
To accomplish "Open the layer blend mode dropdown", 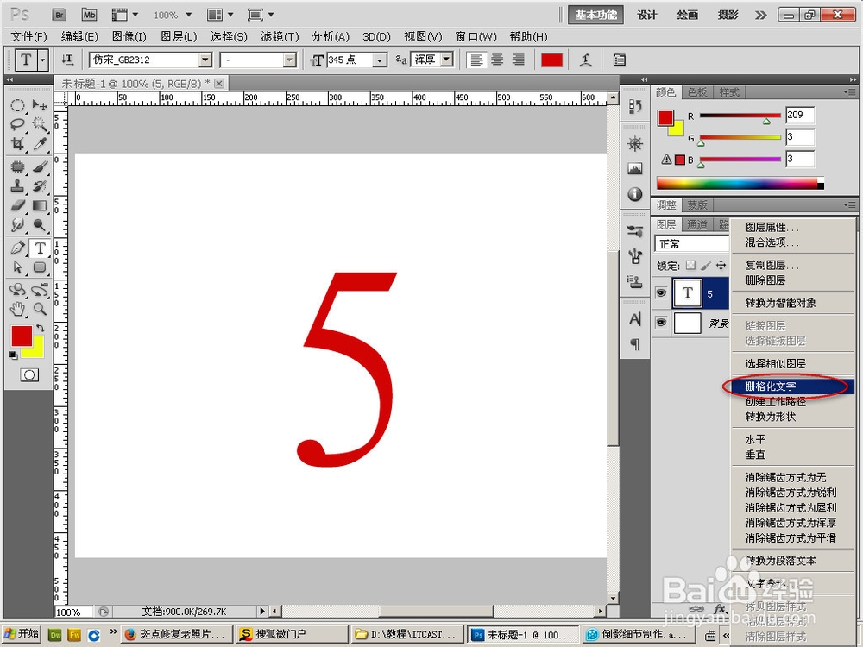I will point(691,244).
